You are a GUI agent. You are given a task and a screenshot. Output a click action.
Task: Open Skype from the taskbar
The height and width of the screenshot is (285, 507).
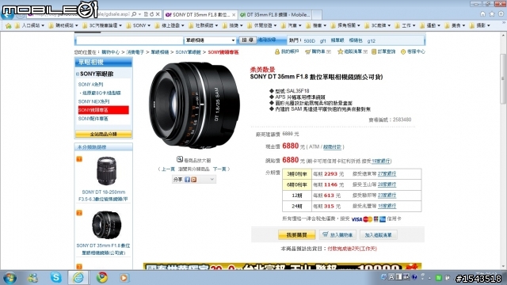[56, 278]
